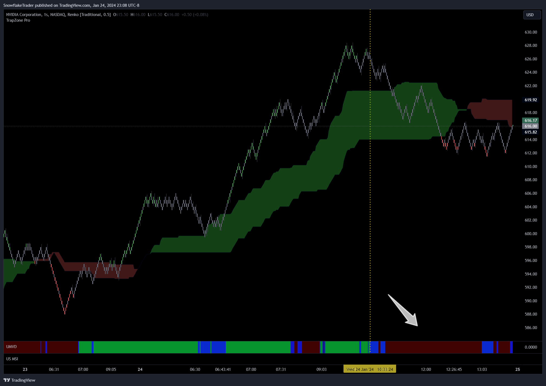Click the 0.0000 UMVD scale value
This screenshot has height=386, width=546.
[x=531, y=347]
